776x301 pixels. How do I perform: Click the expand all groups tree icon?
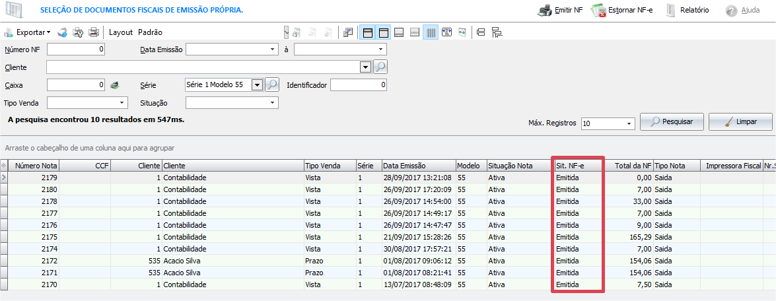(497, 32)
